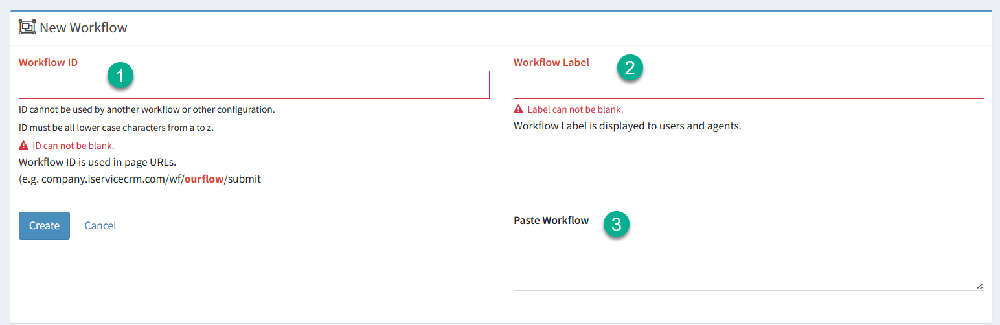Click the Cancel link
This screenshot has height=325, width=1000.
(100, 225)
